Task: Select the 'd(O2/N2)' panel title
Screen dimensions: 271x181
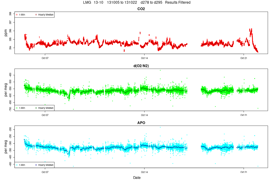Action: pyautogui.click(x=141, y=66)
